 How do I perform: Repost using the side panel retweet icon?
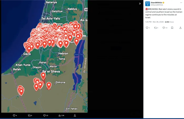(x=155, y=28)
